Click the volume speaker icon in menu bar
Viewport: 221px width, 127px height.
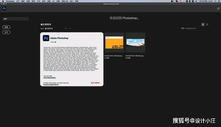tap(196, 1)
